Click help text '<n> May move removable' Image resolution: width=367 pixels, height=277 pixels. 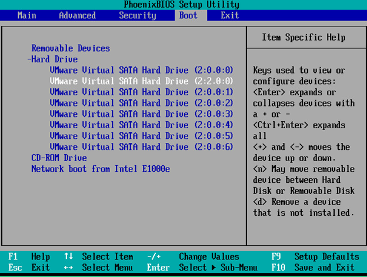304,169
